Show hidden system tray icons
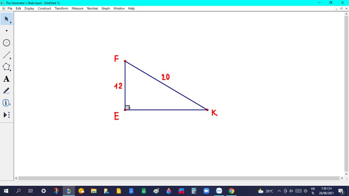 [x=279, y=191]
